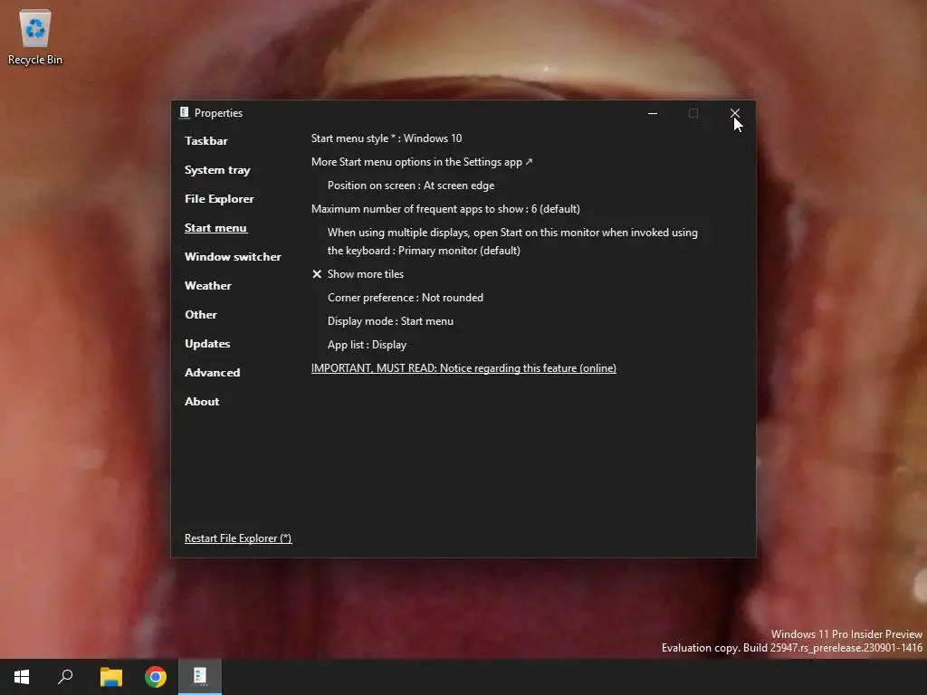The image size is (927, 695).
Task: Open the About section
Action: [x=202, y=401]
